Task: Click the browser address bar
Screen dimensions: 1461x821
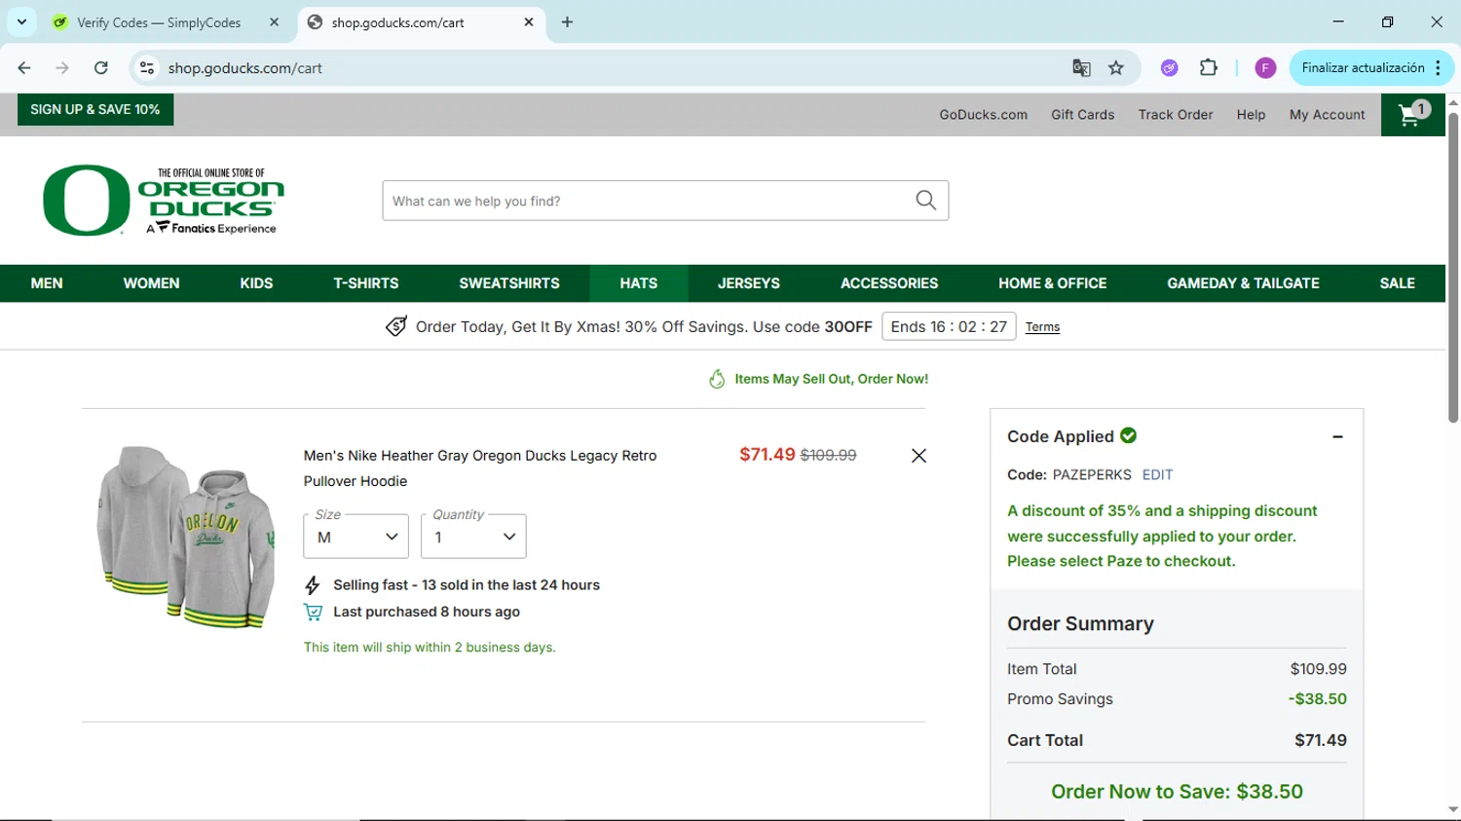Action: tap(612, 68)
